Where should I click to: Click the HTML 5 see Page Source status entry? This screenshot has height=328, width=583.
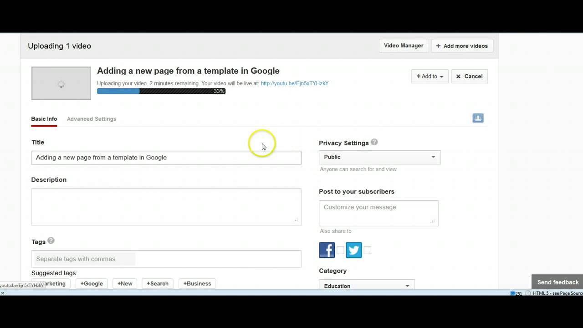point(554,293)
